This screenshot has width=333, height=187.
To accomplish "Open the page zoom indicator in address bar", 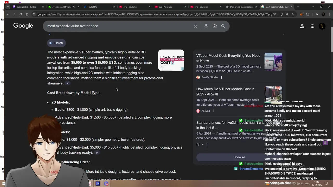I will (287, 14).
